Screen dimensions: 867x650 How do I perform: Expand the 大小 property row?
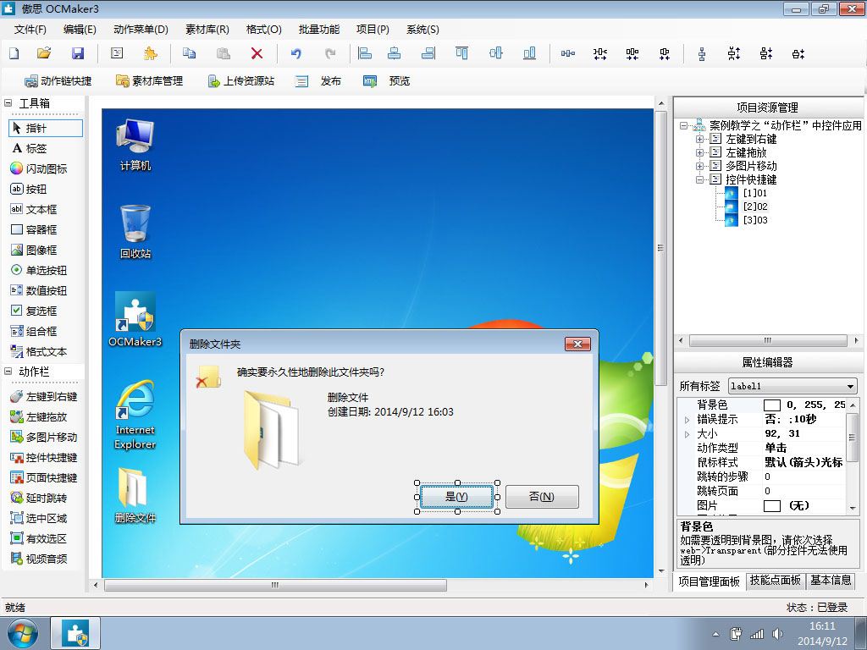coord(687,434)
